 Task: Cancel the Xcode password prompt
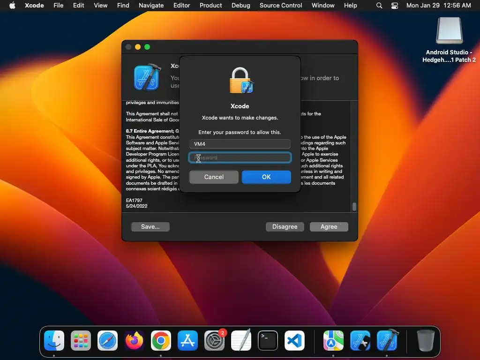[x=214, y=177]
